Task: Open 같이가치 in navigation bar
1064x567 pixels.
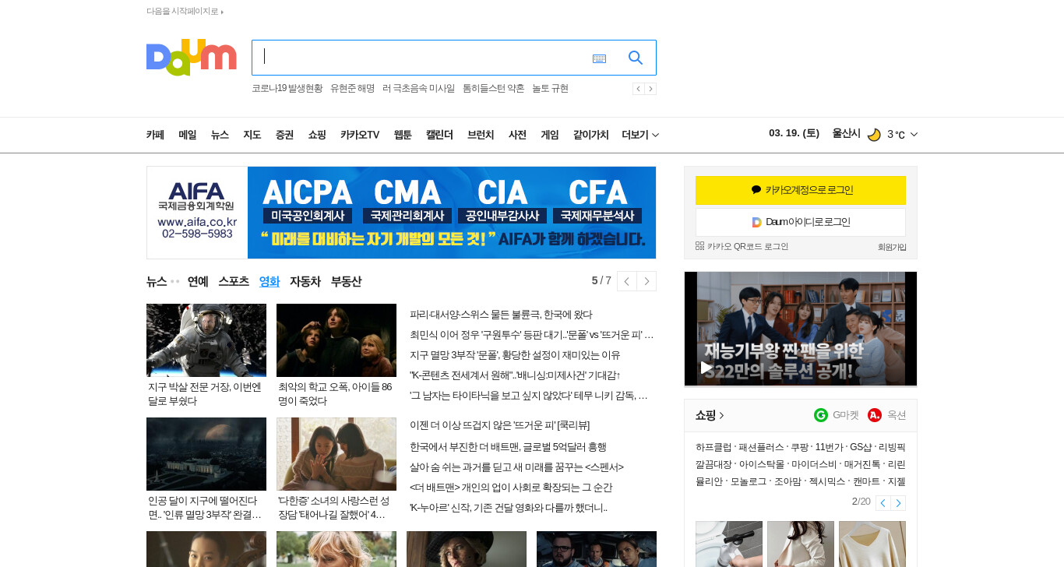Action: (591, 135)
